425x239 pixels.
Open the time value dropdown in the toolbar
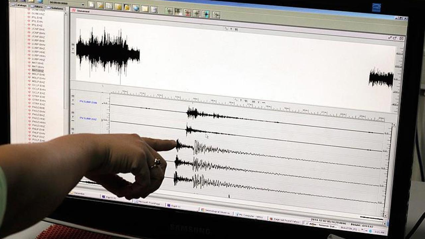(x=83, y=4)
